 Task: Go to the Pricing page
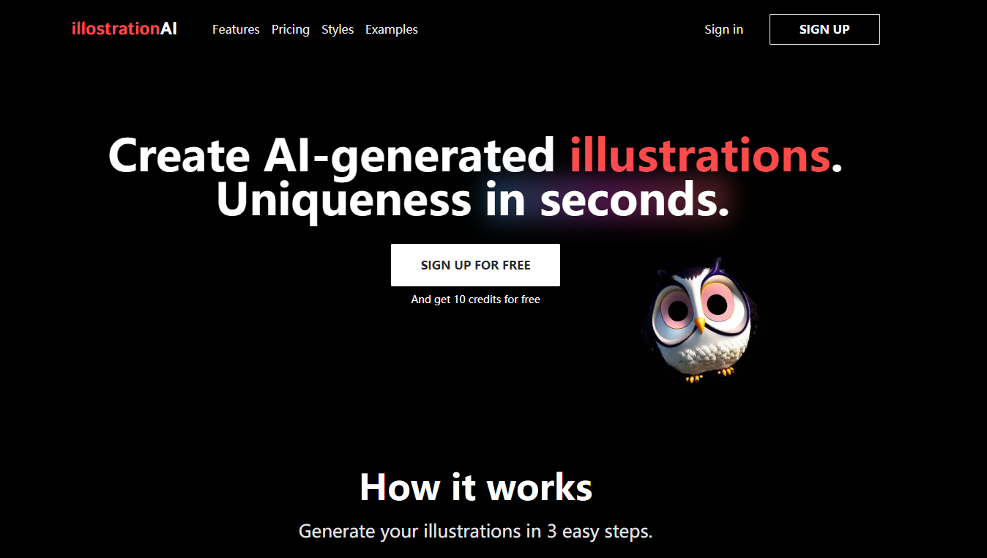pos(291,29)
